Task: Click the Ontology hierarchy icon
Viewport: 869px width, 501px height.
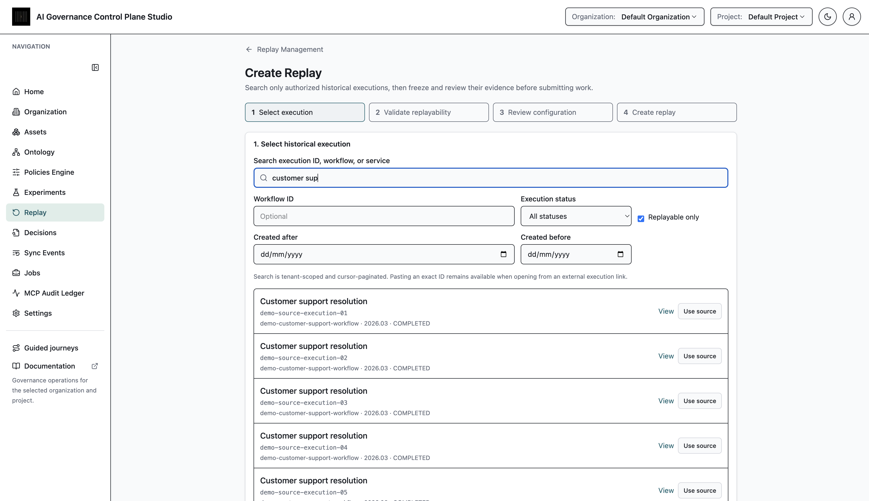Action: click(x=16, y=152)
